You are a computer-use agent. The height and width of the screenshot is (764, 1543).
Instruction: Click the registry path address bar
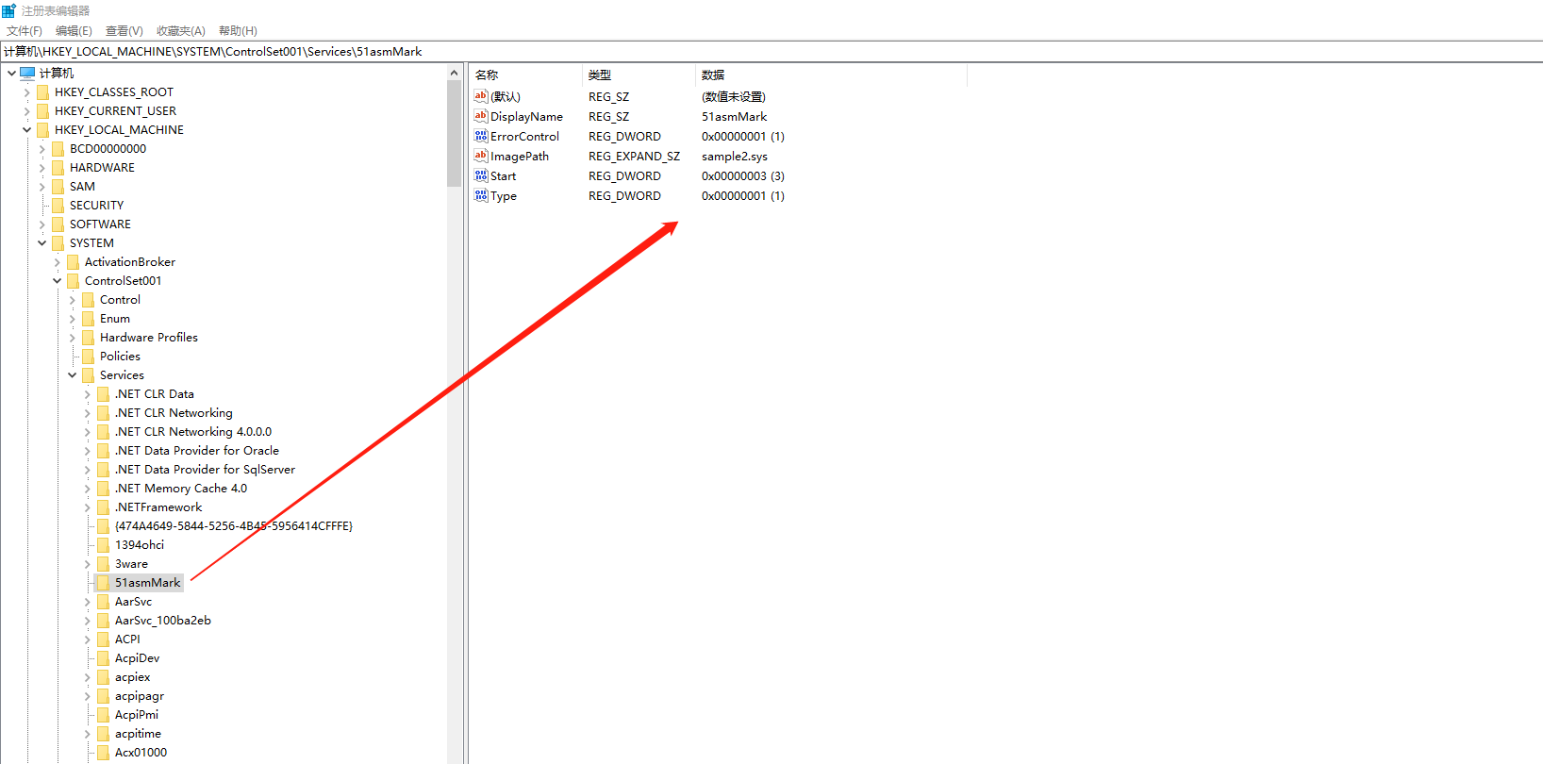click(x=755, y=52)
